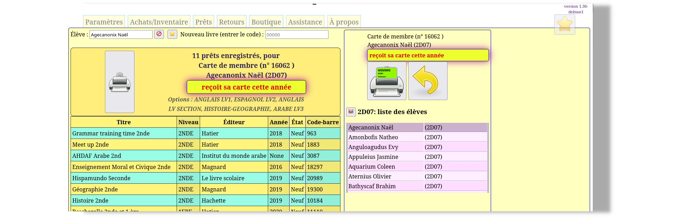Click the new book code input field
Image resolution: width=682 pixels, height=218 pixels.
pos(297,35)
